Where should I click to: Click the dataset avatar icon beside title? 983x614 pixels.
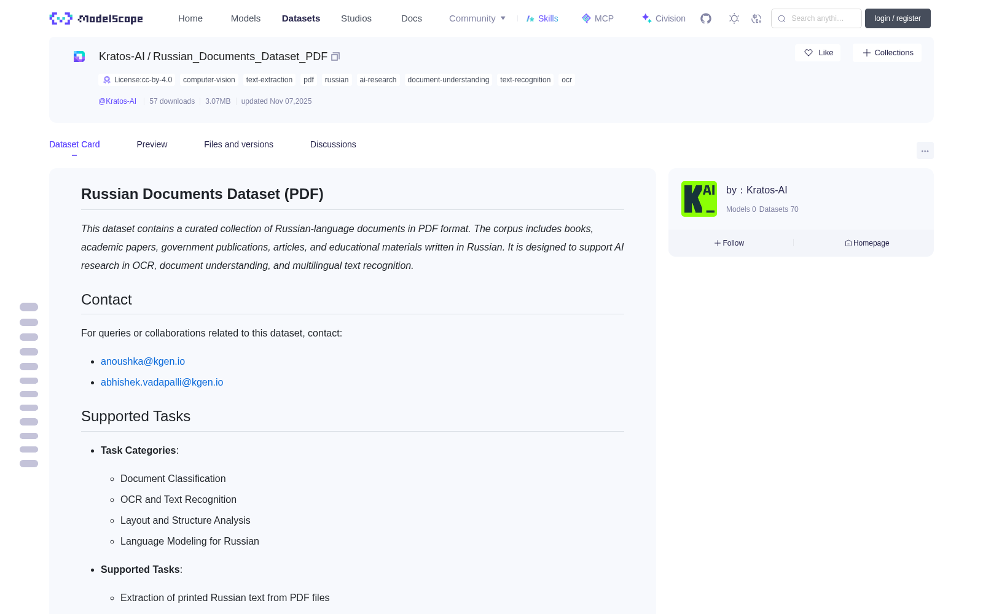pos(79,56)
